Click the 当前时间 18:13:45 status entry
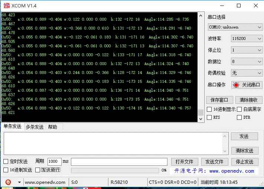Image resolution: width=264 pixels, height=189 pixels. [x=219, y=182]
